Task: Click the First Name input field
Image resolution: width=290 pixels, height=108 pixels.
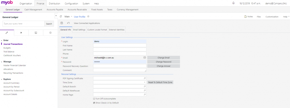Action: tap(120, 45)
